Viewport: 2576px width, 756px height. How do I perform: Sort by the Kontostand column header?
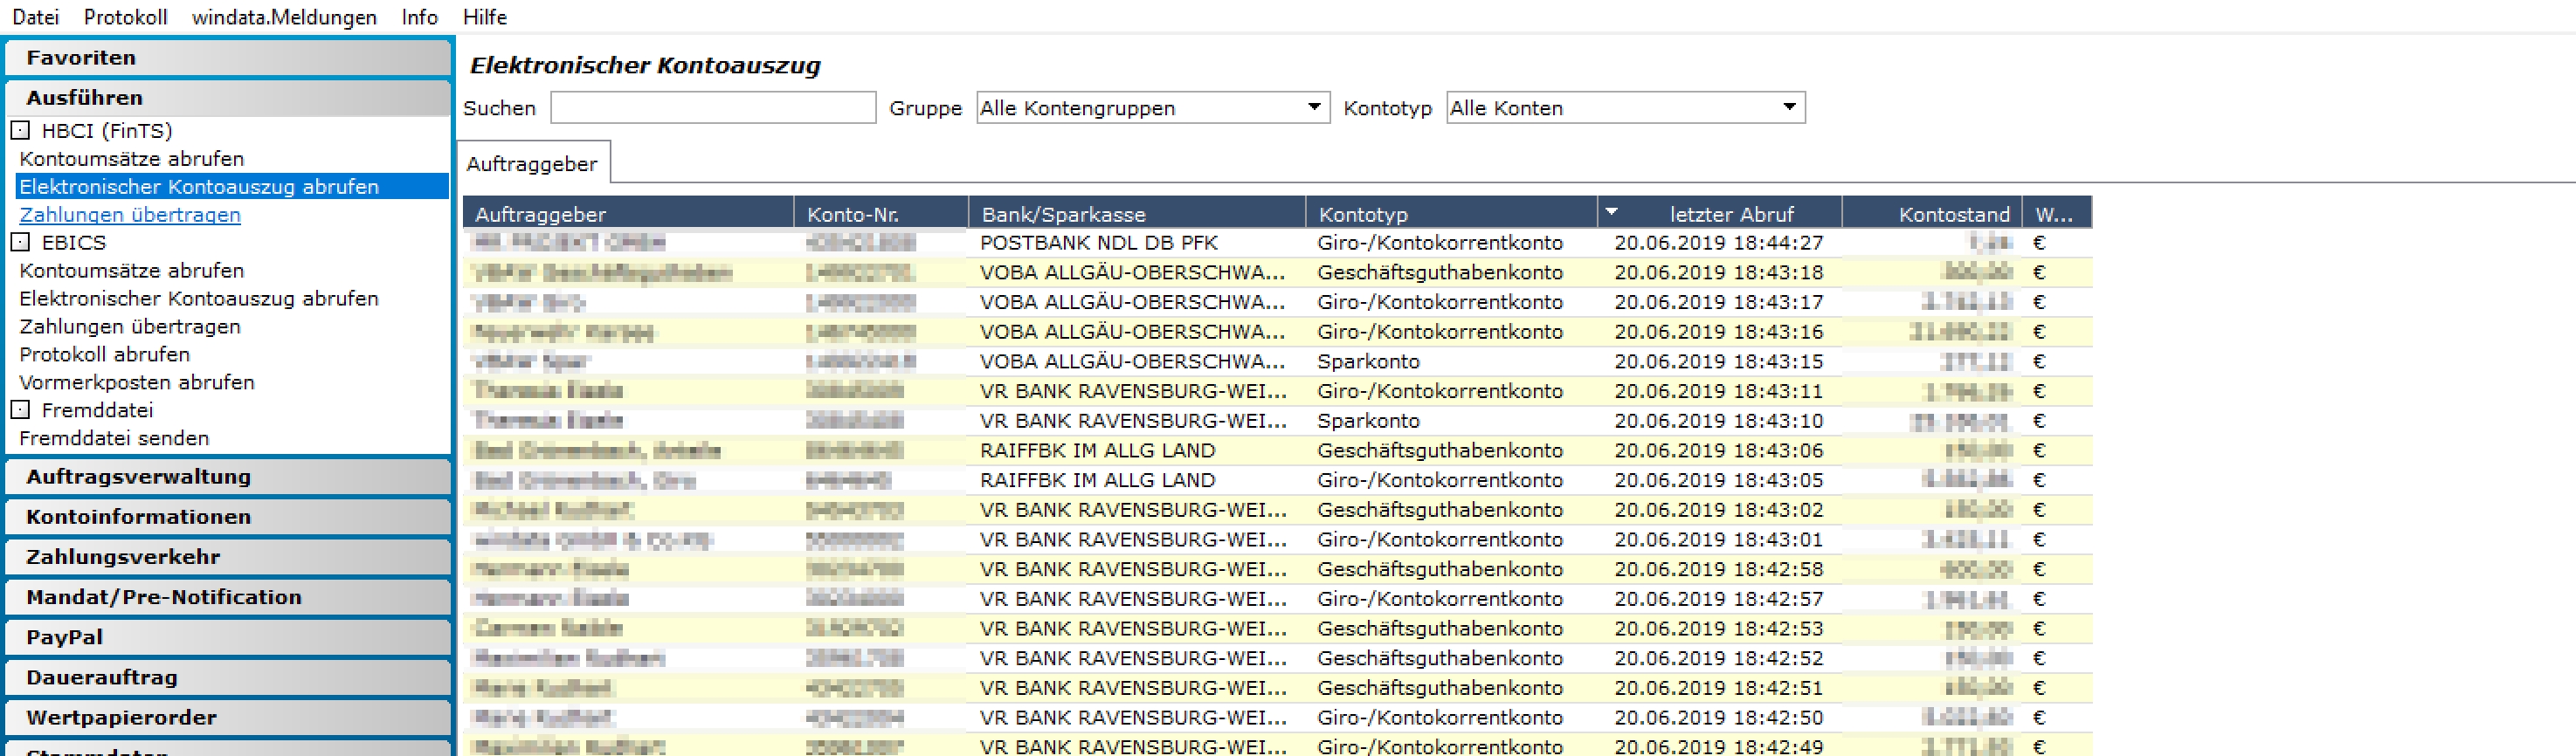coord(1932,214)
